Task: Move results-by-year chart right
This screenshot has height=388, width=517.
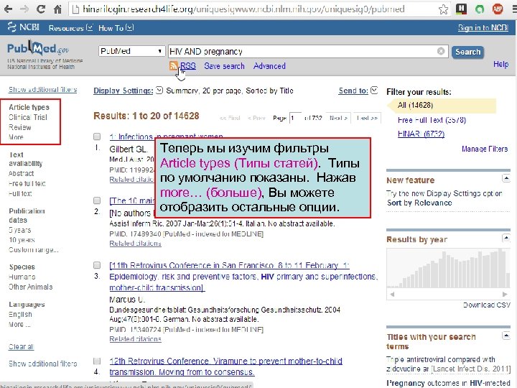Action: coord(505,294)
